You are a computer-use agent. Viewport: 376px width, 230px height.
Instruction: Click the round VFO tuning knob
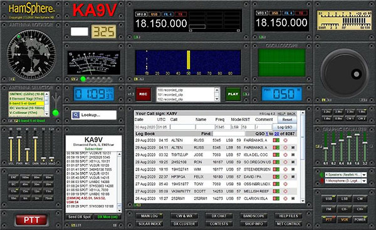[344, 73]
